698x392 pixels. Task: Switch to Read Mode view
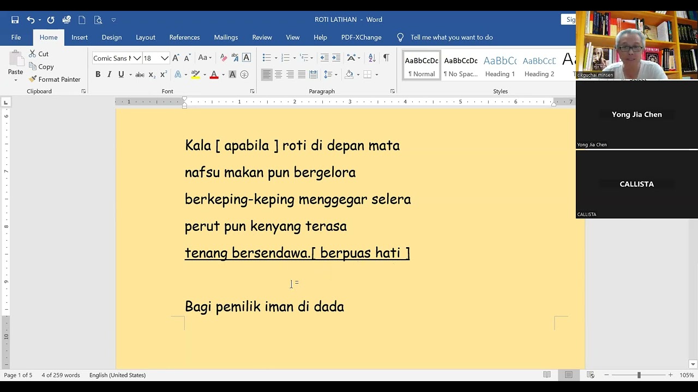[547, 375]
